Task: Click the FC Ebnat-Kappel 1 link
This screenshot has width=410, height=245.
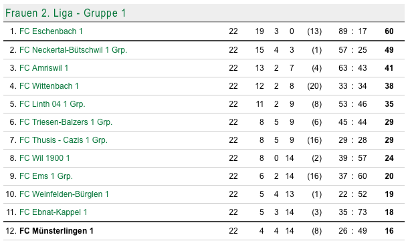Action: [54, 212]
